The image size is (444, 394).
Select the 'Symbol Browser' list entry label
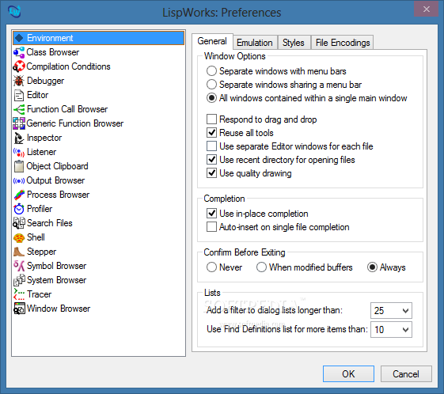pyautogui.click(x=57, y=266)
